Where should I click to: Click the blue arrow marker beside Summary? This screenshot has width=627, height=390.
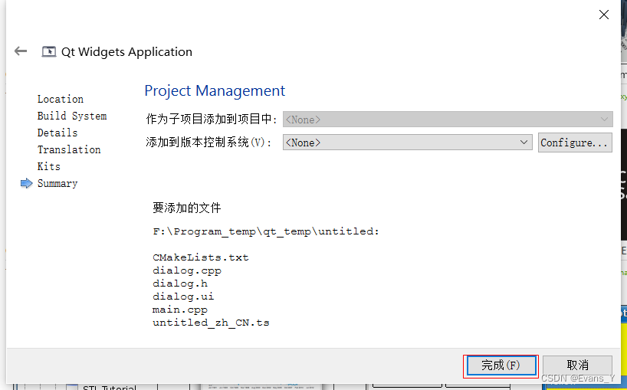click(26, 183)
